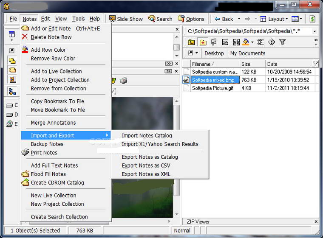The width and height of the screenshot is (323, 238).
Task: Click the funnel filter icon in file toolbar
Action: pos(282,42)
